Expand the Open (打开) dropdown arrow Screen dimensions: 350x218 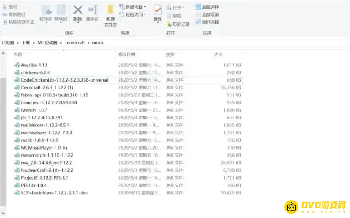(183, 7)
